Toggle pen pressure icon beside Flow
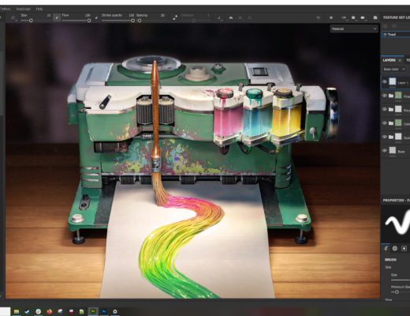Image resolution: width=410 pixels, height=316 pixels. coord(57,17)
